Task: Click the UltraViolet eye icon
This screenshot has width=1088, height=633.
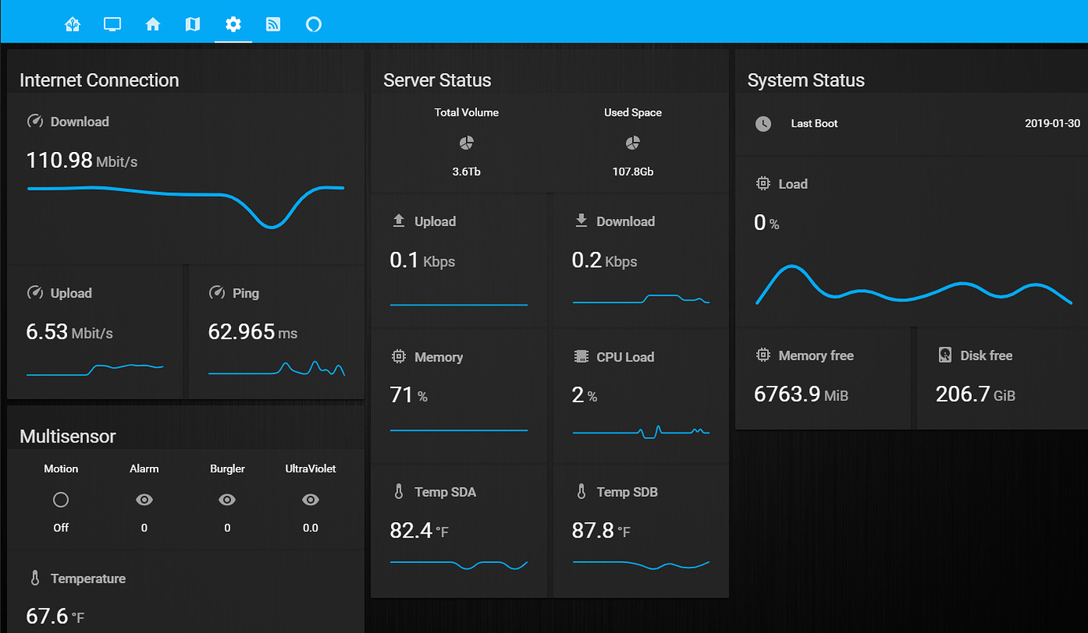Action: click(x=310, y=499)
